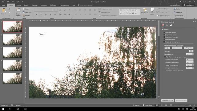Open the Layout (Макет) dropdown
The height and width of the screenshot is (111, 197).
pyautogui.click(x=26, y=9)
